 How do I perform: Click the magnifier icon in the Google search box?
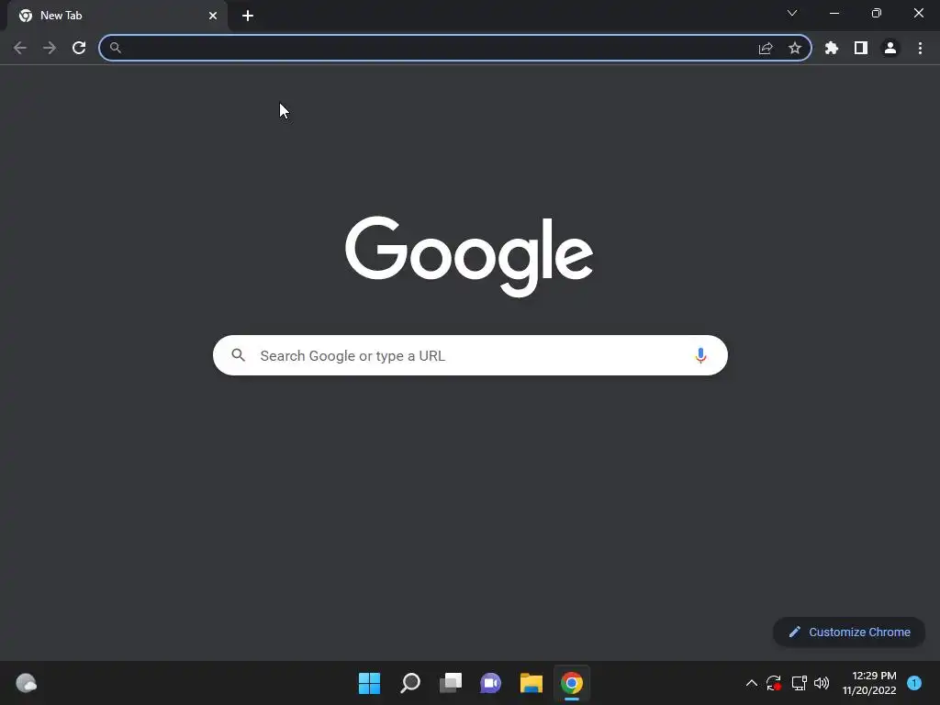239,355
